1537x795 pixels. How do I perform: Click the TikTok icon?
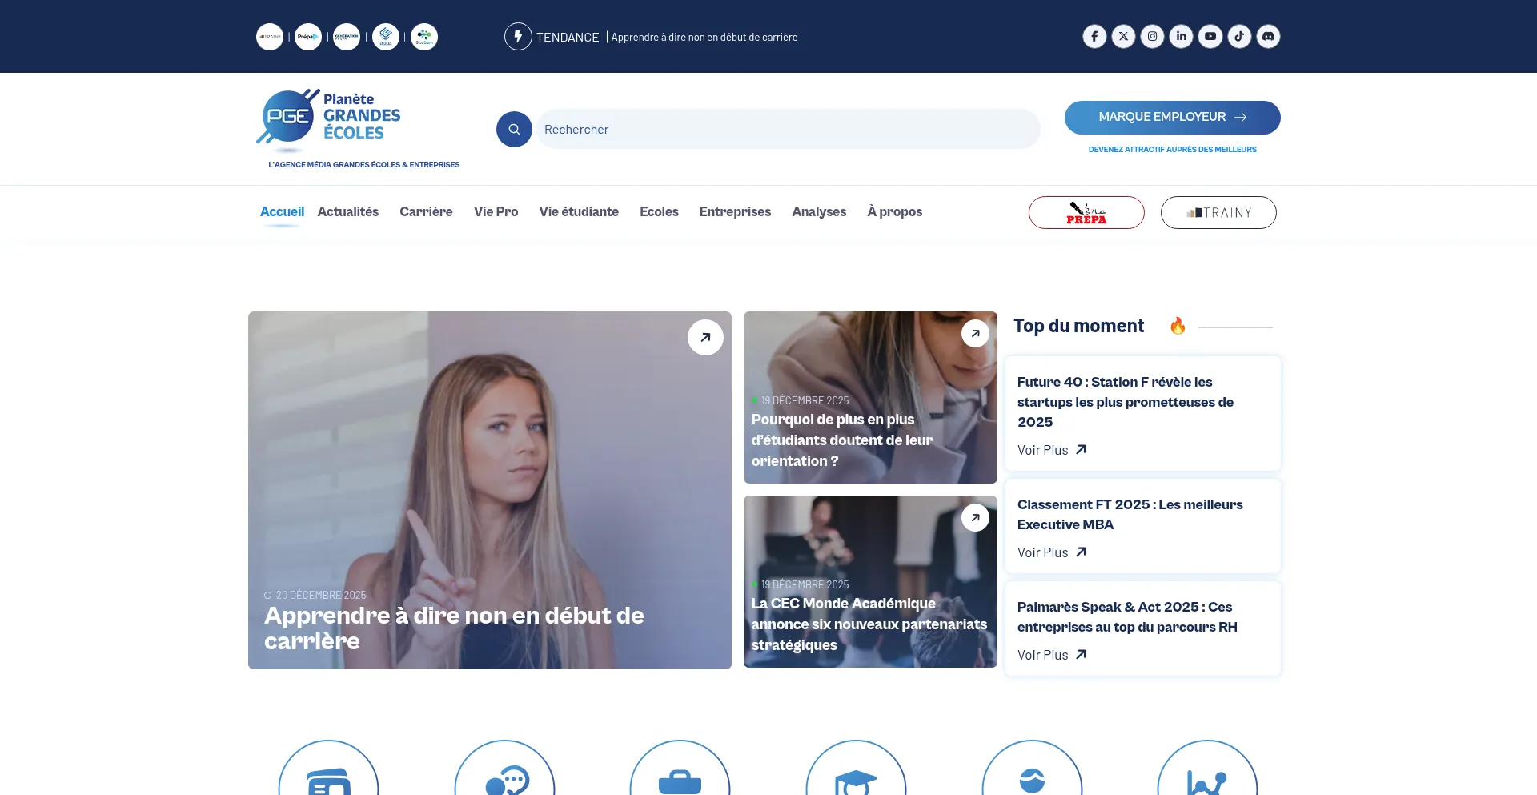[1239, 37]
